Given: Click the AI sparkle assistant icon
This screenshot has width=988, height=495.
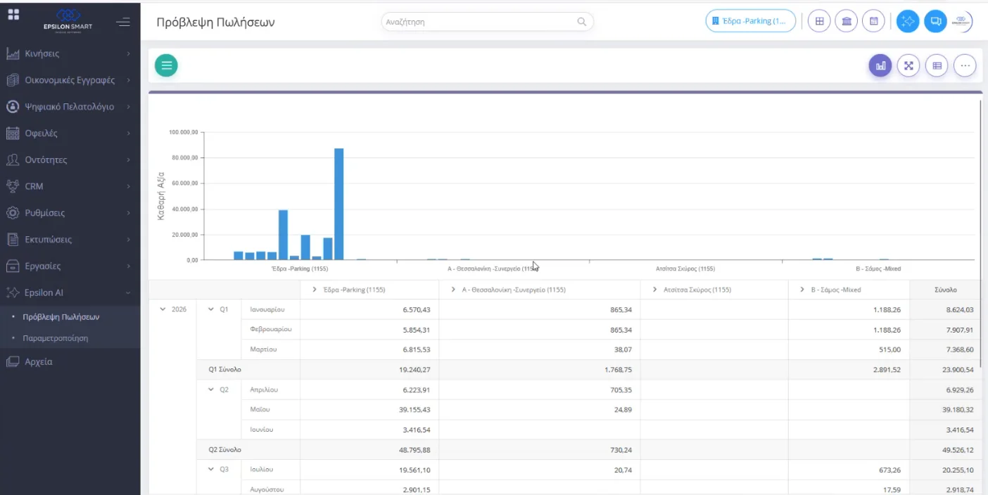Looking at the screenshot, I should 907,21.
